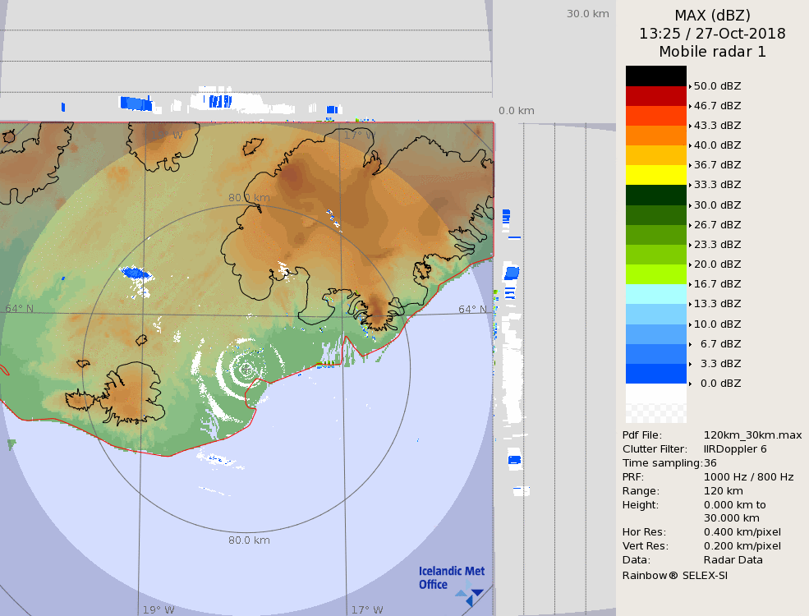
Task: Click the MAX (dBZ) title
Action: (x=712, y=15)
